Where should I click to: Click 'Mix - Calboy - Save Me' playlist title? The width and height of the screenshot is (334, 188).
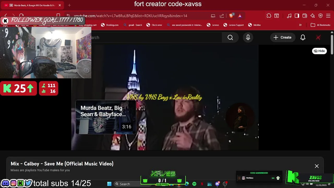[x=62, y=164]
